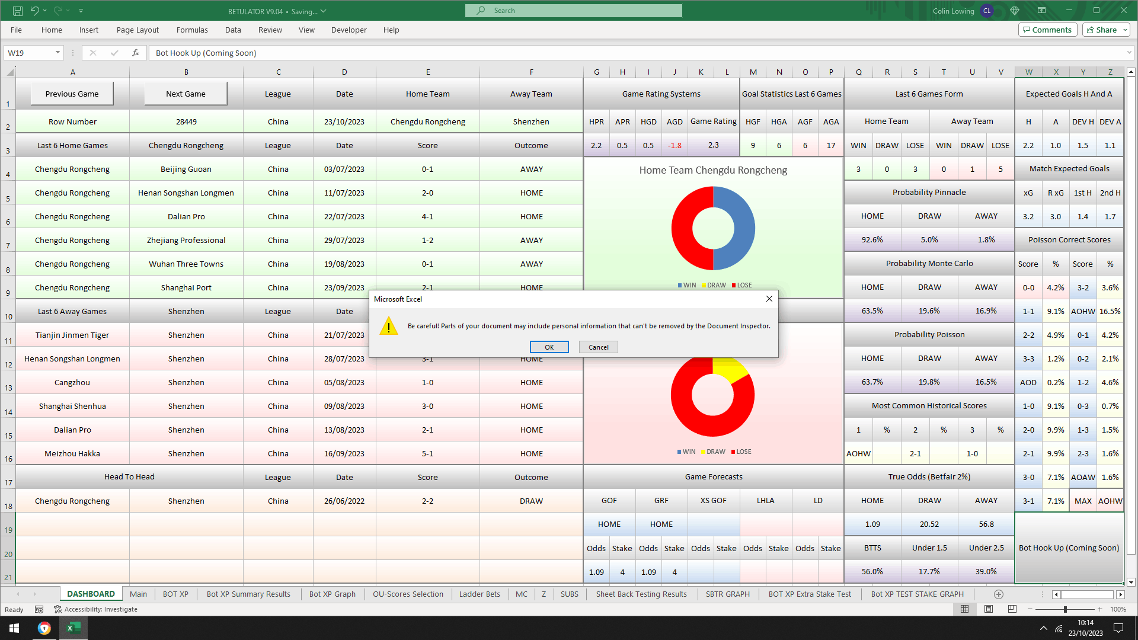Click the Insert Function fx icon

[x=136, y=53]
